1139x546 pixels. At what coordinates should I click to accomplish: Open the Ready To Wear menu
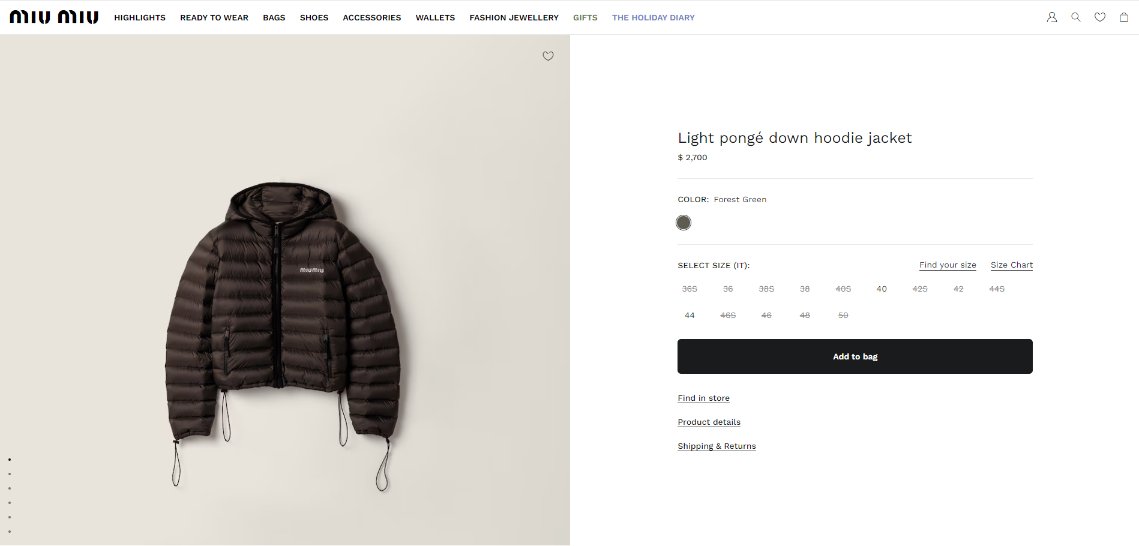click(x=214, y=18)
